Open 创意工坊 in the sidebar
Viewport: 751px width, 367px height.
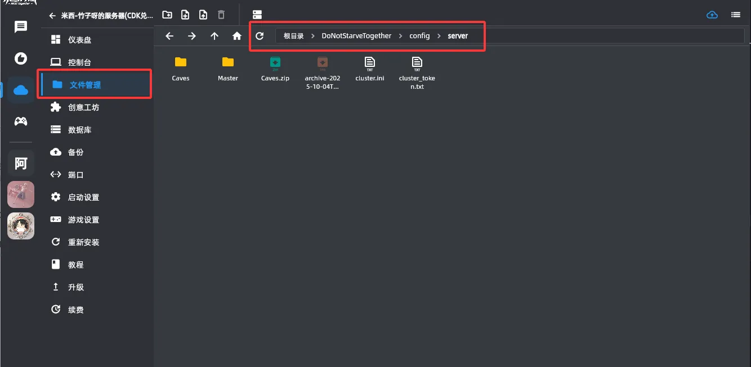pos(83,107)
